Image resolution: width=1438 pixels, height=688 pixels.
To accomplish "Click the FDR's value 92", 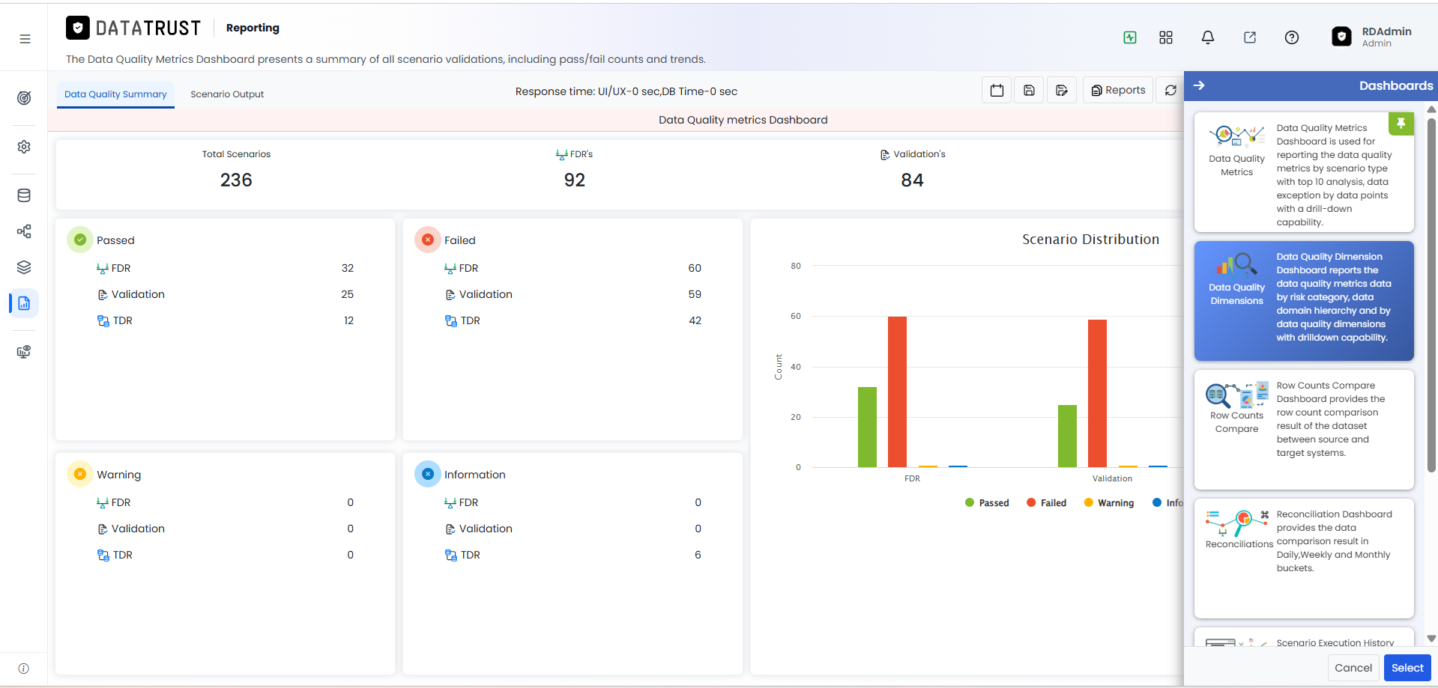I will pyautogui.click(x=575, y=180).
